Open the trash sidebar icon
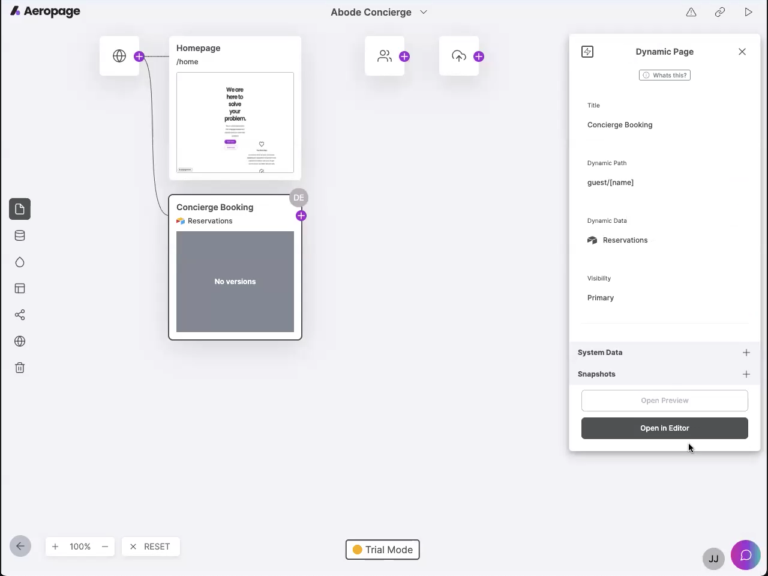The image size is (768, 576). click(20, 368)
